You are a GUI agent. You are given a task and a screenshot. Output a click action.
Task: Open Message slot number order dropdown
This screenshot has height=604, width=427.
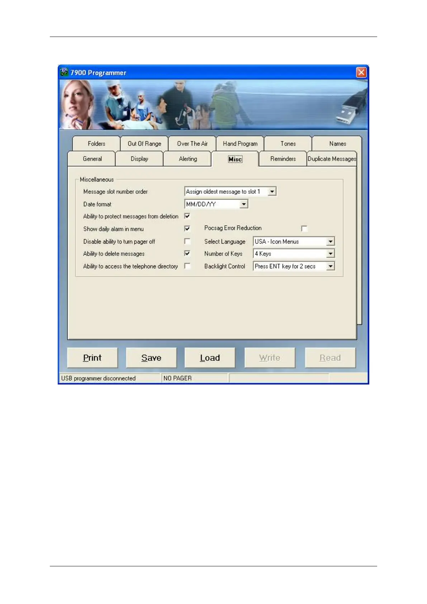point(272,192)
